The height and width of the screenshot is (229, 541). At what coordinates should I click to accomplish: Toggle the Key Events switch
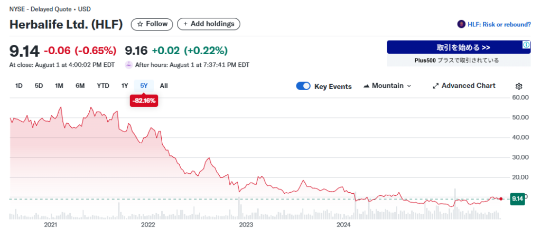coord(303,86)
